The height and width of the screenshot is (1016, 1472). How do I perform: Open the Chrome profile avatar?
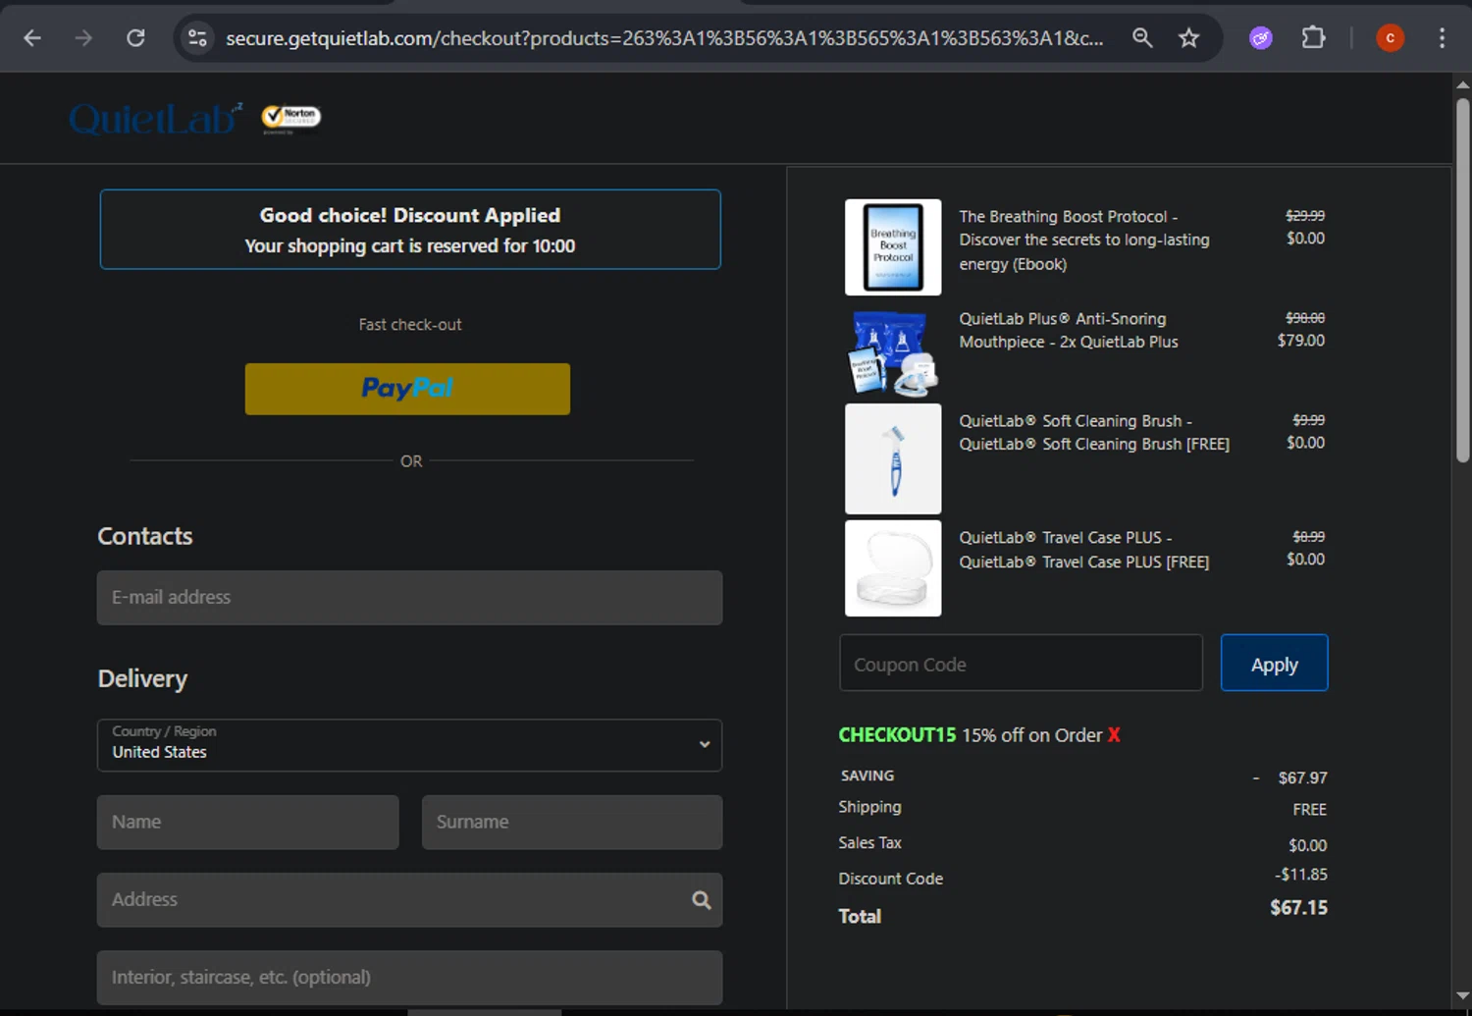click(1390, 38)
